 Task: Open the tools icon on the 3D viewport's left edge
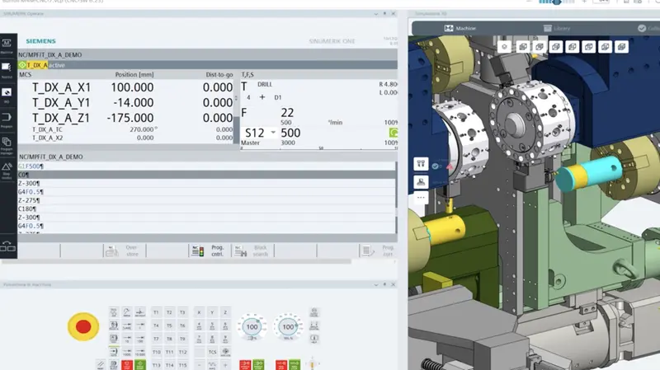click(421, 163)
